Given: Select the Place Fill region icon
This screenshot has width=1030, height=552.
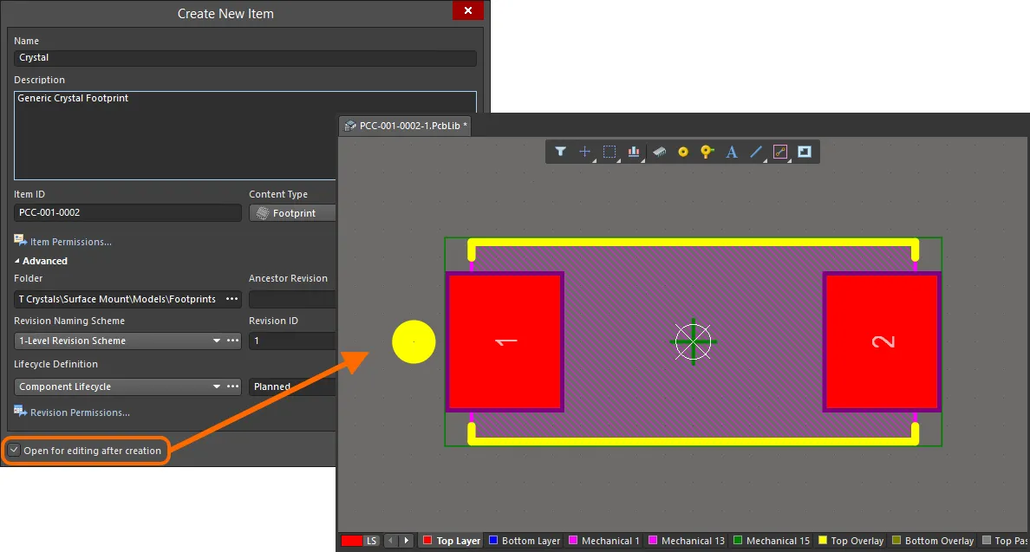Looking at the screenshot, I should coord(805,152).
